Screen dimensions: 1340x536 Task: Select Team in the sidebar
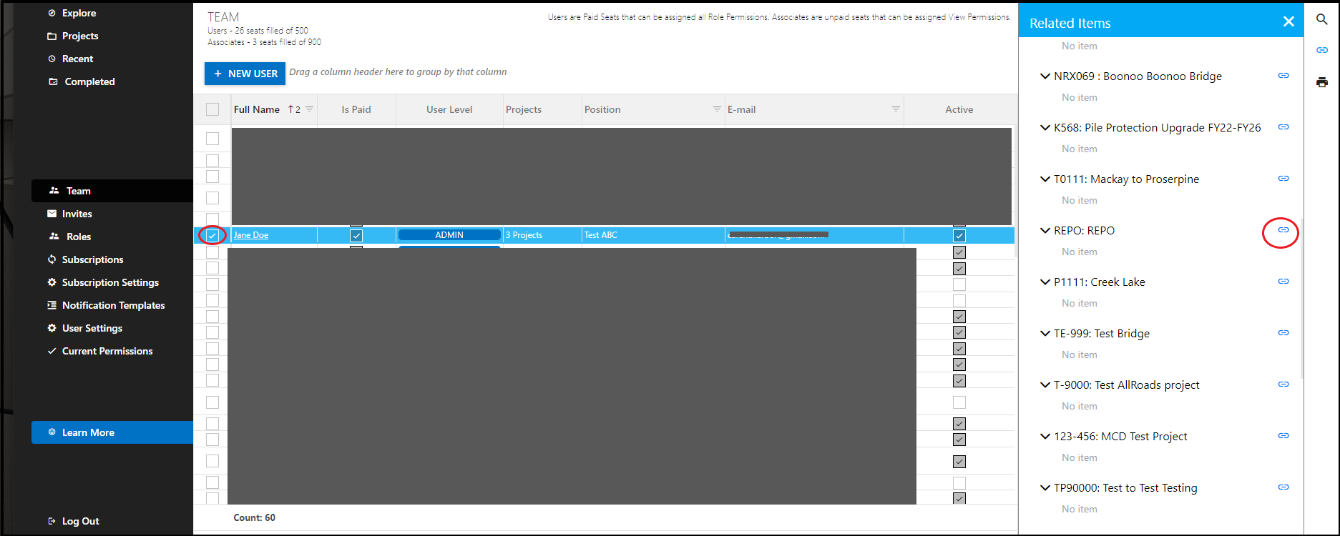click(x=112, y=191)
